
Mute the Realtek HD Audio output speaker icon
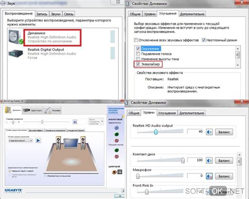[x=209, y=132]
